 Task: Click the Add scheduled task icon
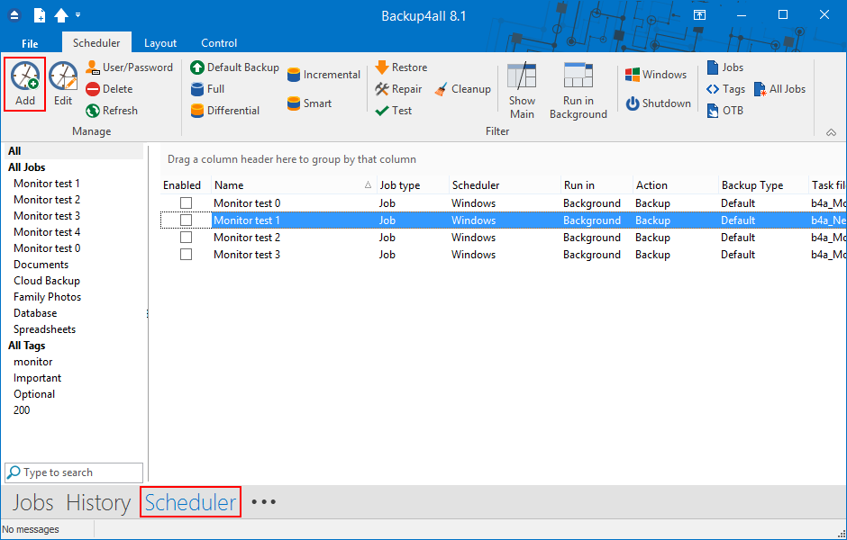click(x=25, y=78)
